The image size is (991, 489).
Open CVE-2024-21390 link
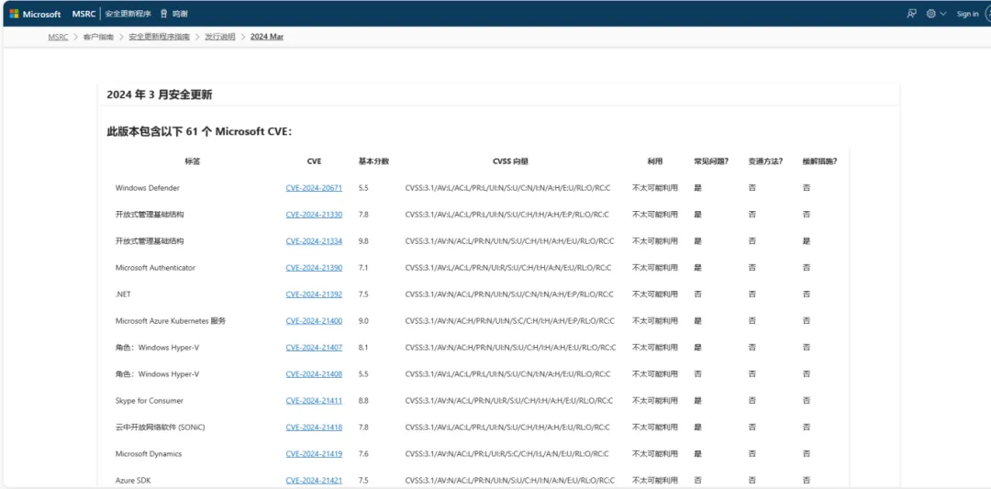(x=314, y=267)
